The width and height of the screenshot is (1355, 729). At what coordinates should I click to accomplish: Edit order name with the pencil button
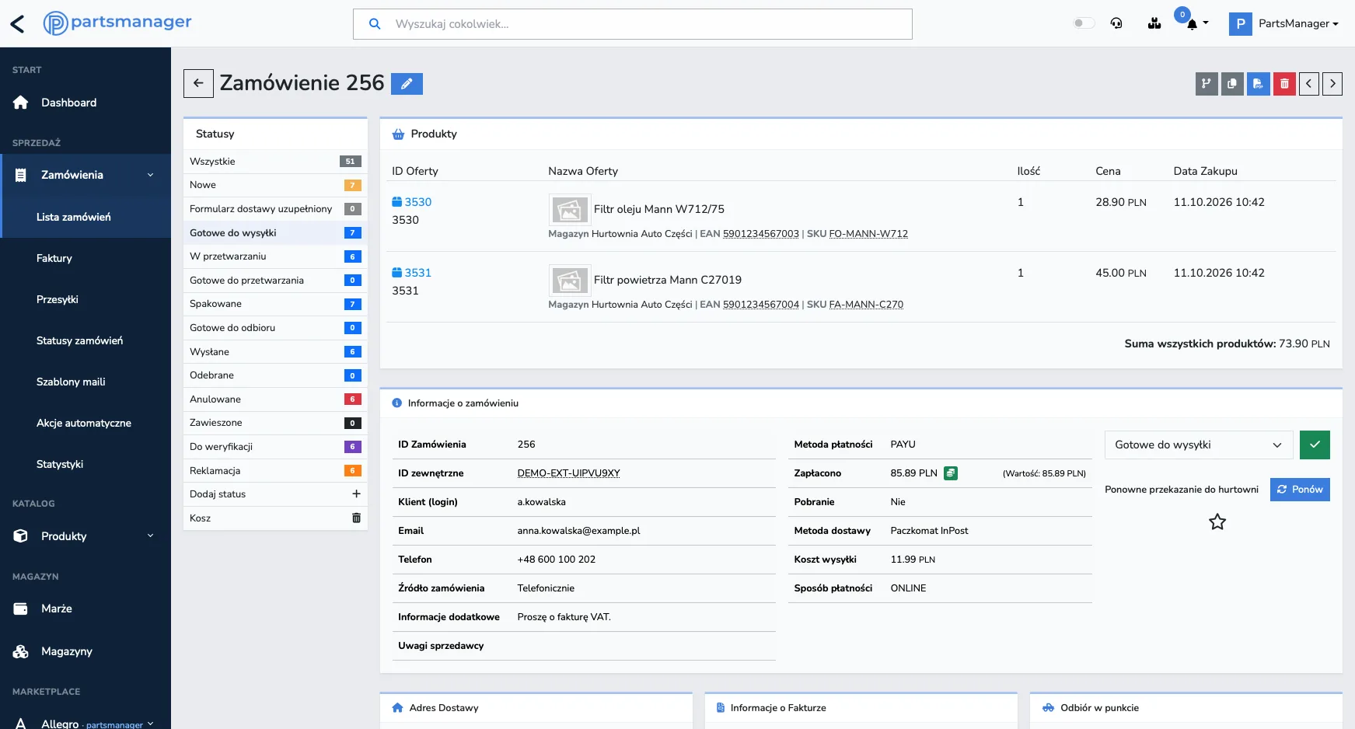coord(407,84)
